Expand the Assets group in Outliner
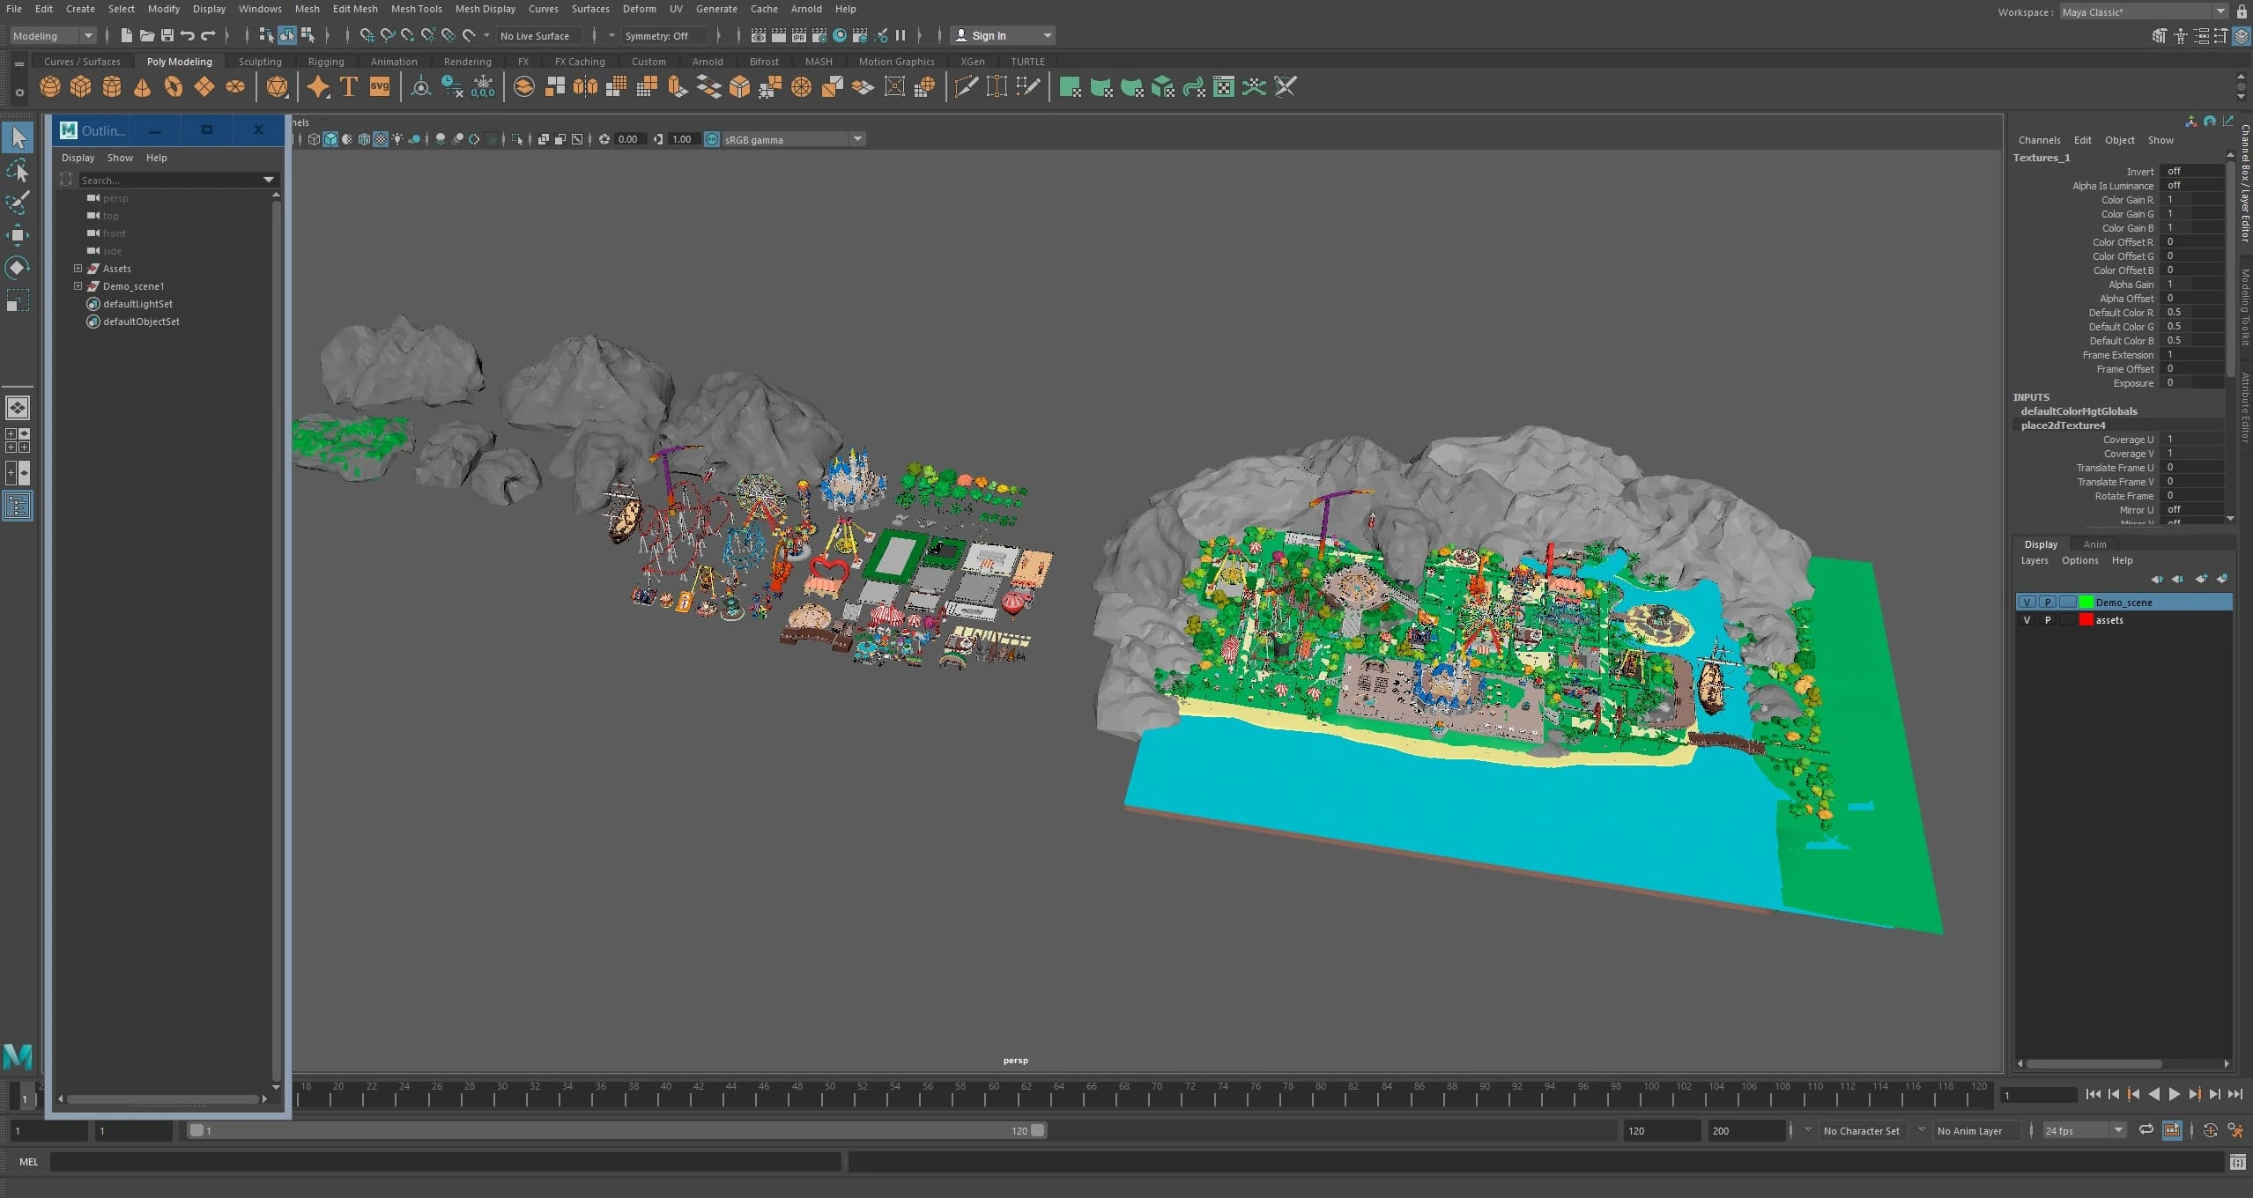Screen dimensions: 2253x1198 78,269
